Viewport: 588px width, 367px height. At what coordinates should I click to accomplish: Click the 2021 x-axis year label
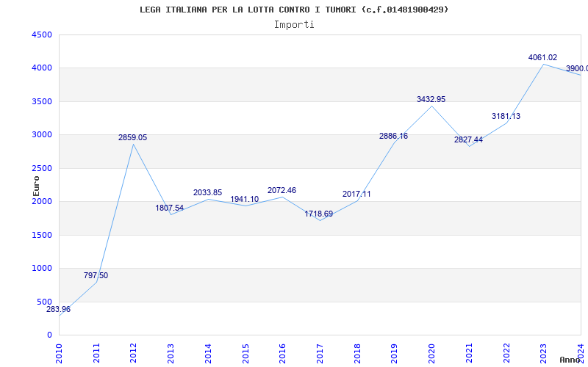(x=469, y=354)
